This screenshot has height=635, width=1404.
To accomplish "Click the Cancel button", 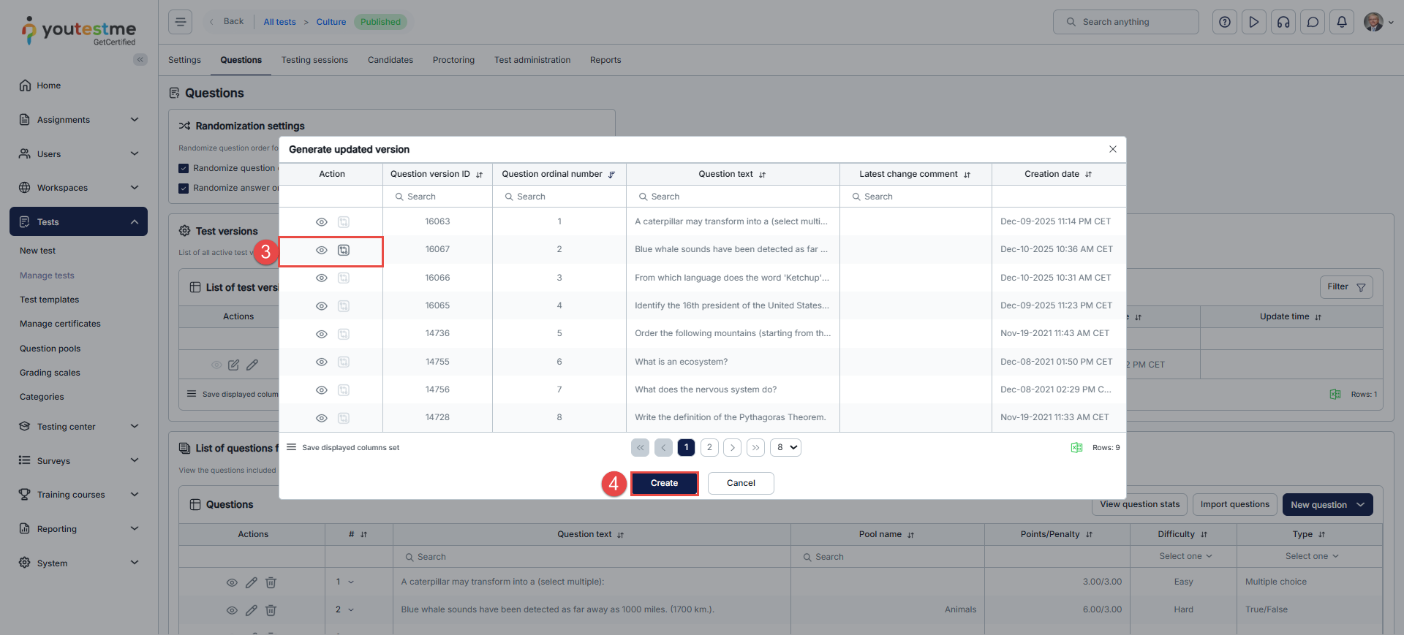I will coord(741,483).
